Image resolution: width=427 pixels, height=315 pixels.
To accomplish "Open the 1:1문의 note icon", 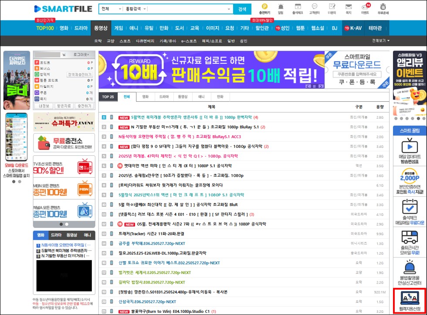I will click(332, 7).
